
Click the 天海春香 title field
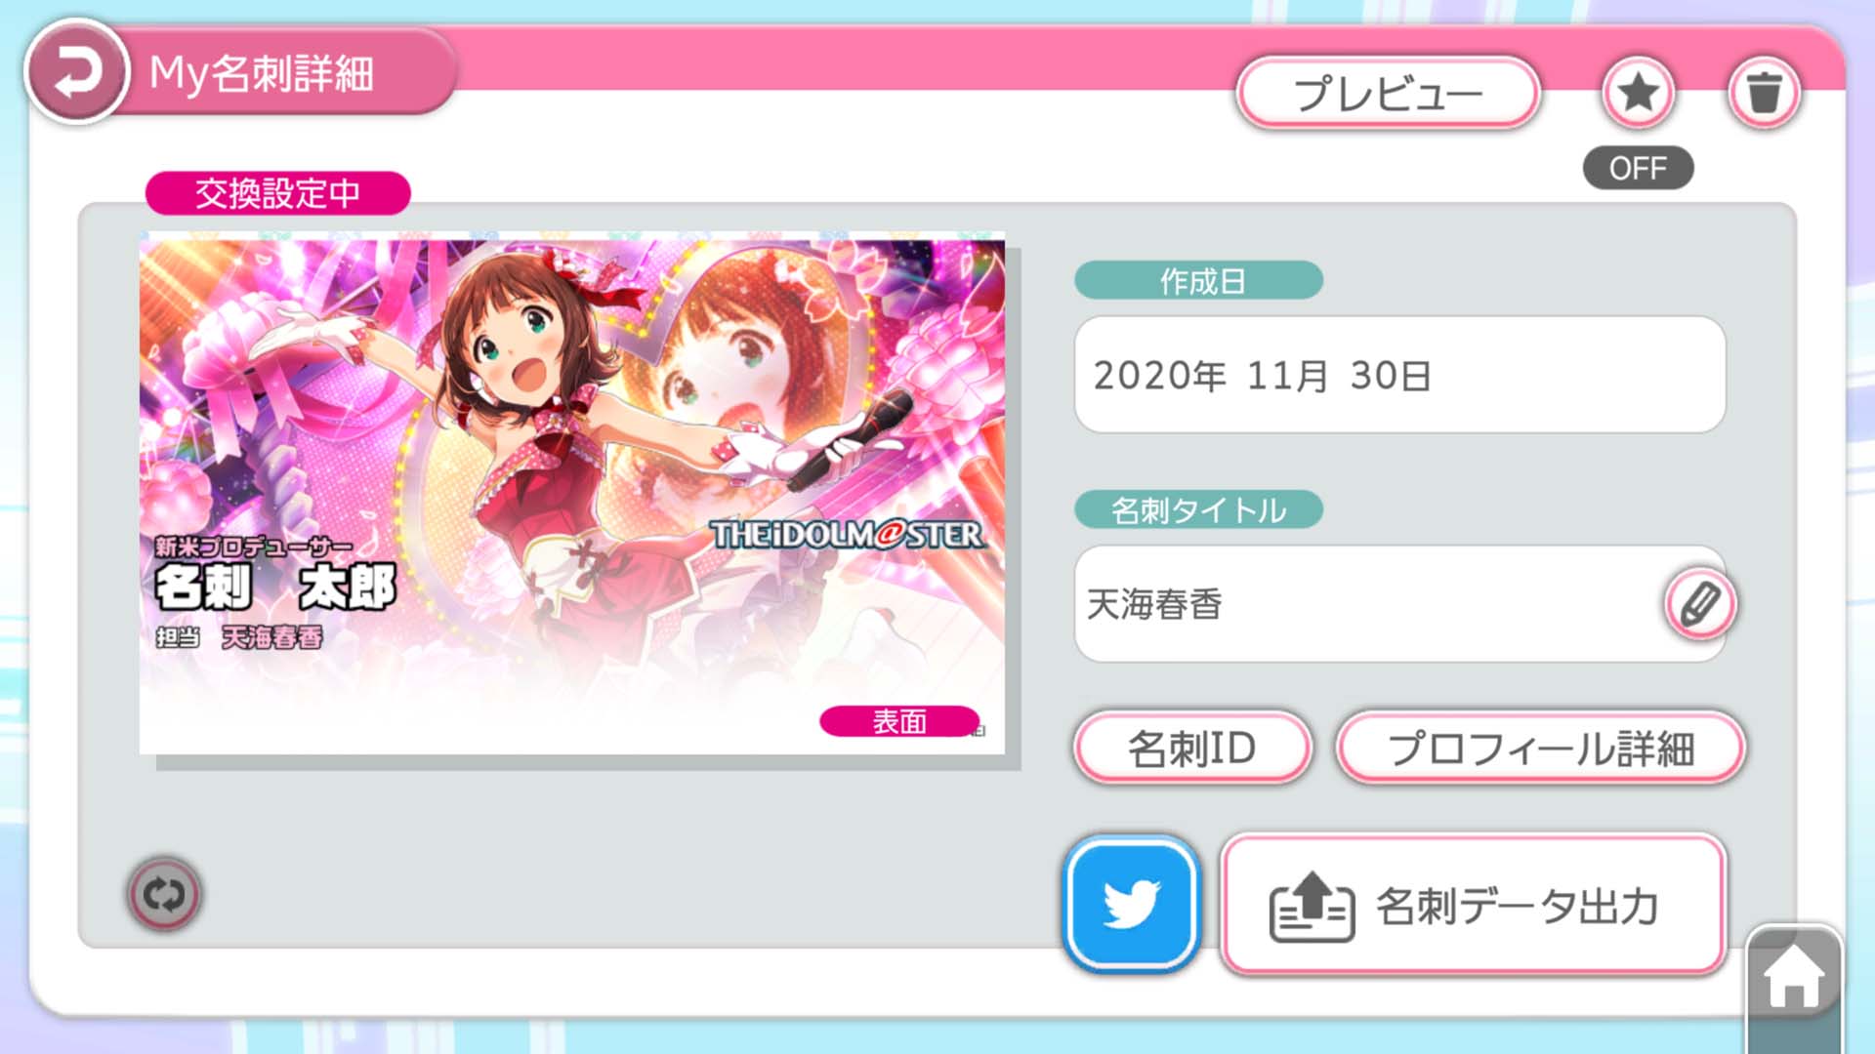(1399, 604)
